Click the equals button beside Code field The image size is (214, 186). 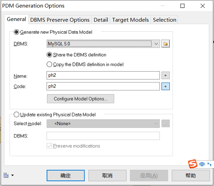click(x=165, y=86)
